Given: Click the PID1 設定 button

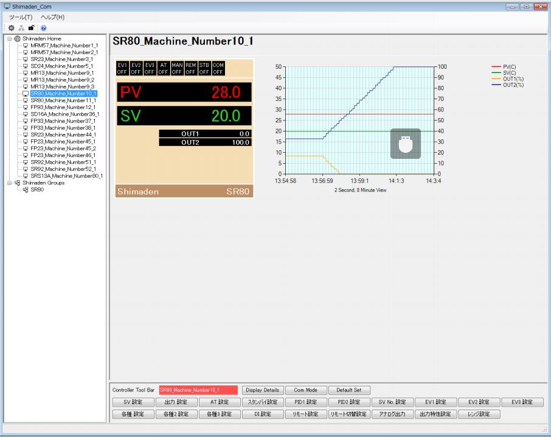Looking at the screenshot, I should [x=305, y=402].
